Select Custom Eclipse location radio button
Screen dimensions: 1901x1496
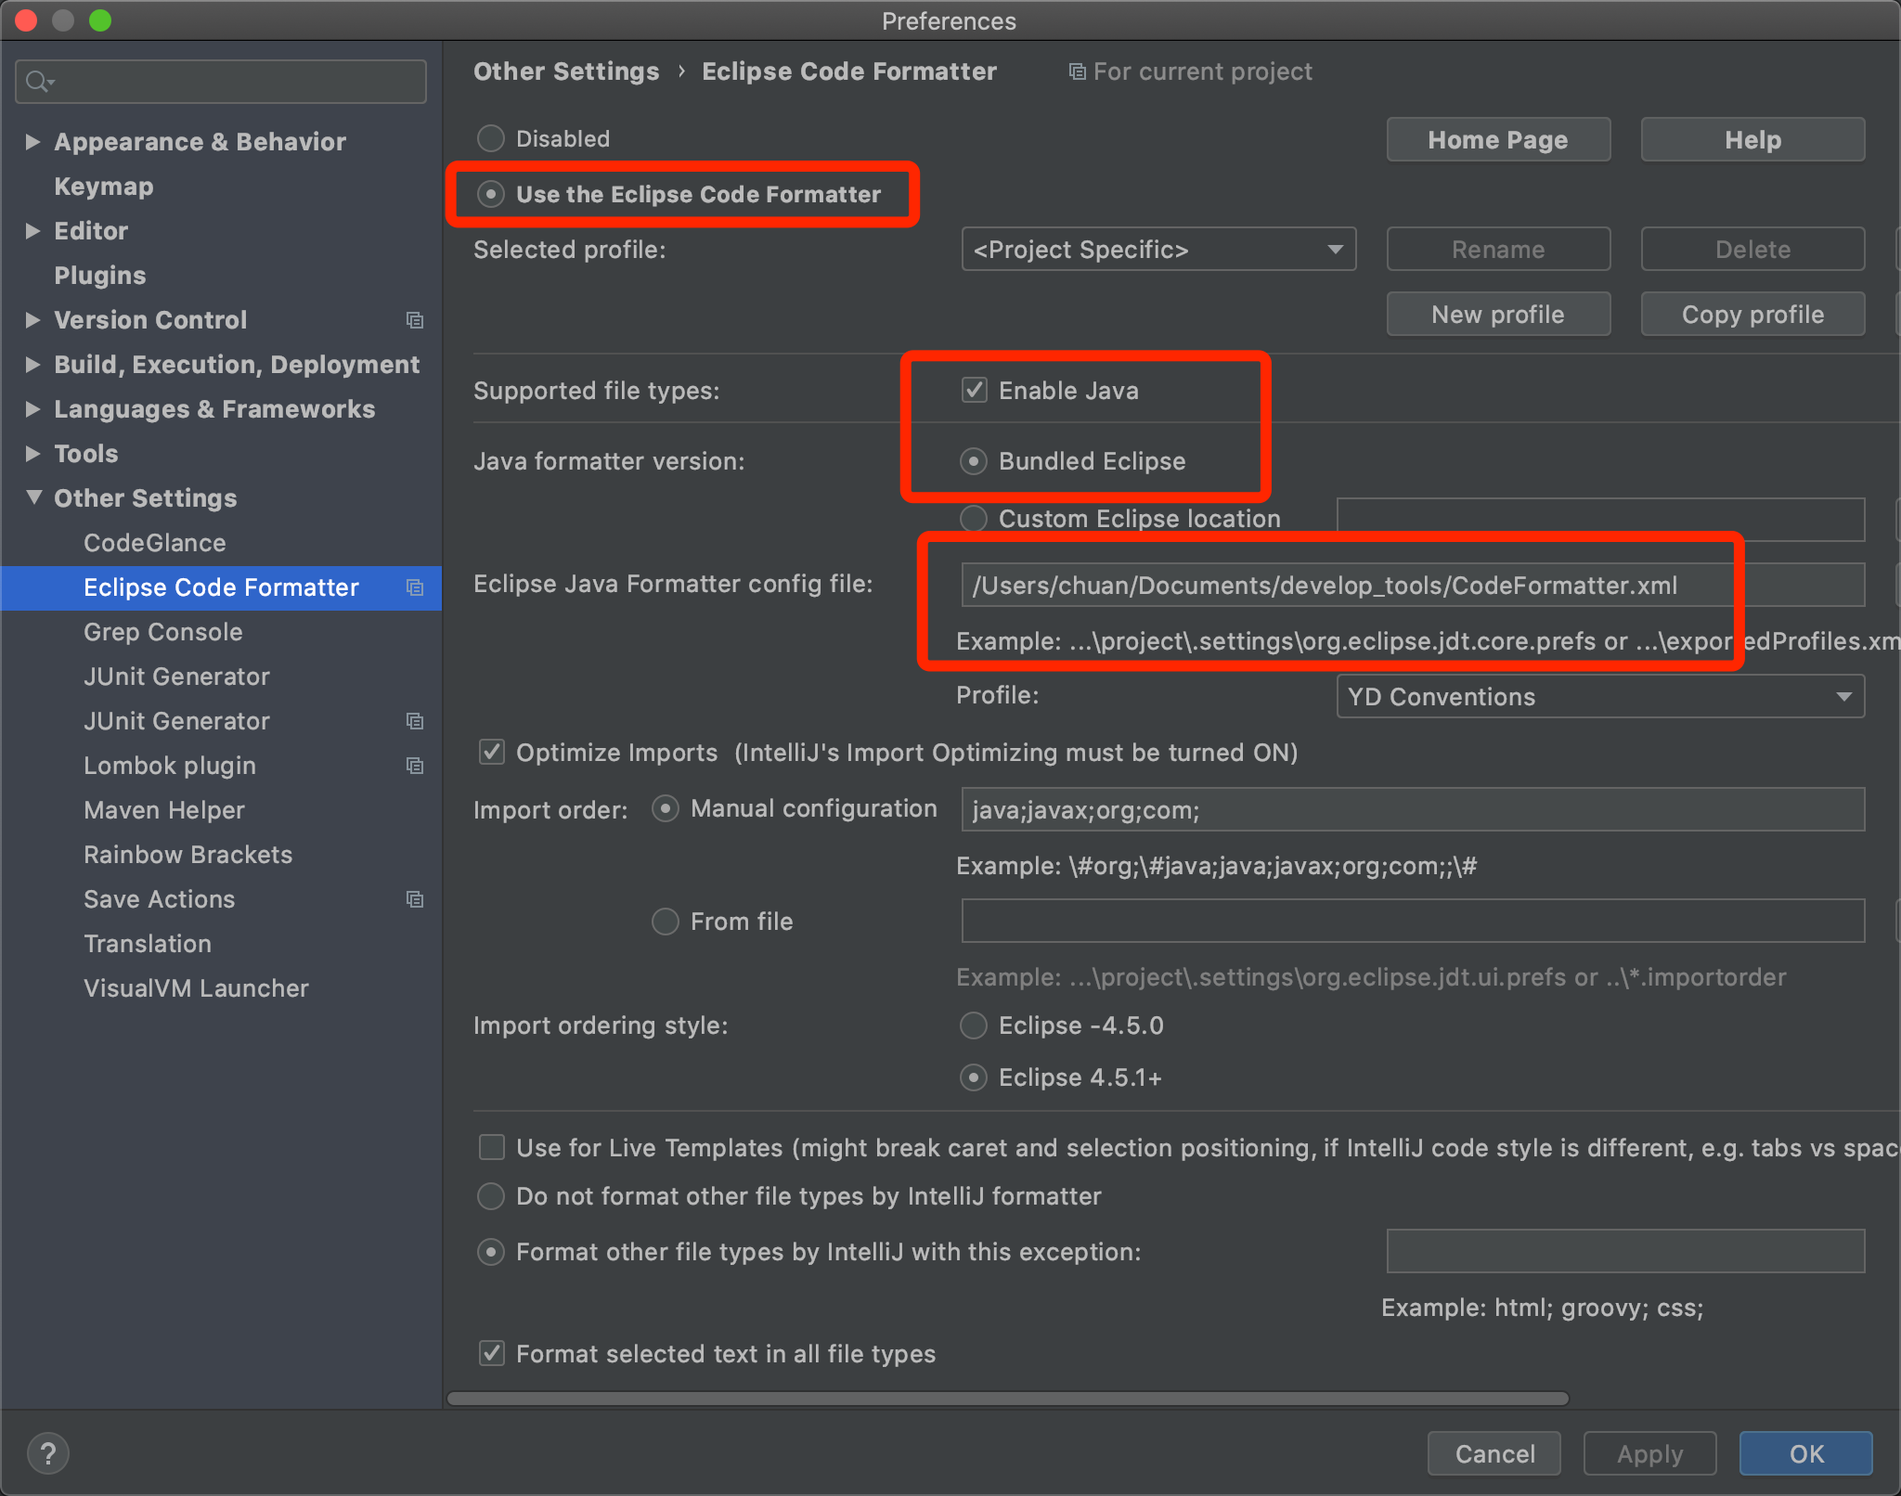[973, 518]
